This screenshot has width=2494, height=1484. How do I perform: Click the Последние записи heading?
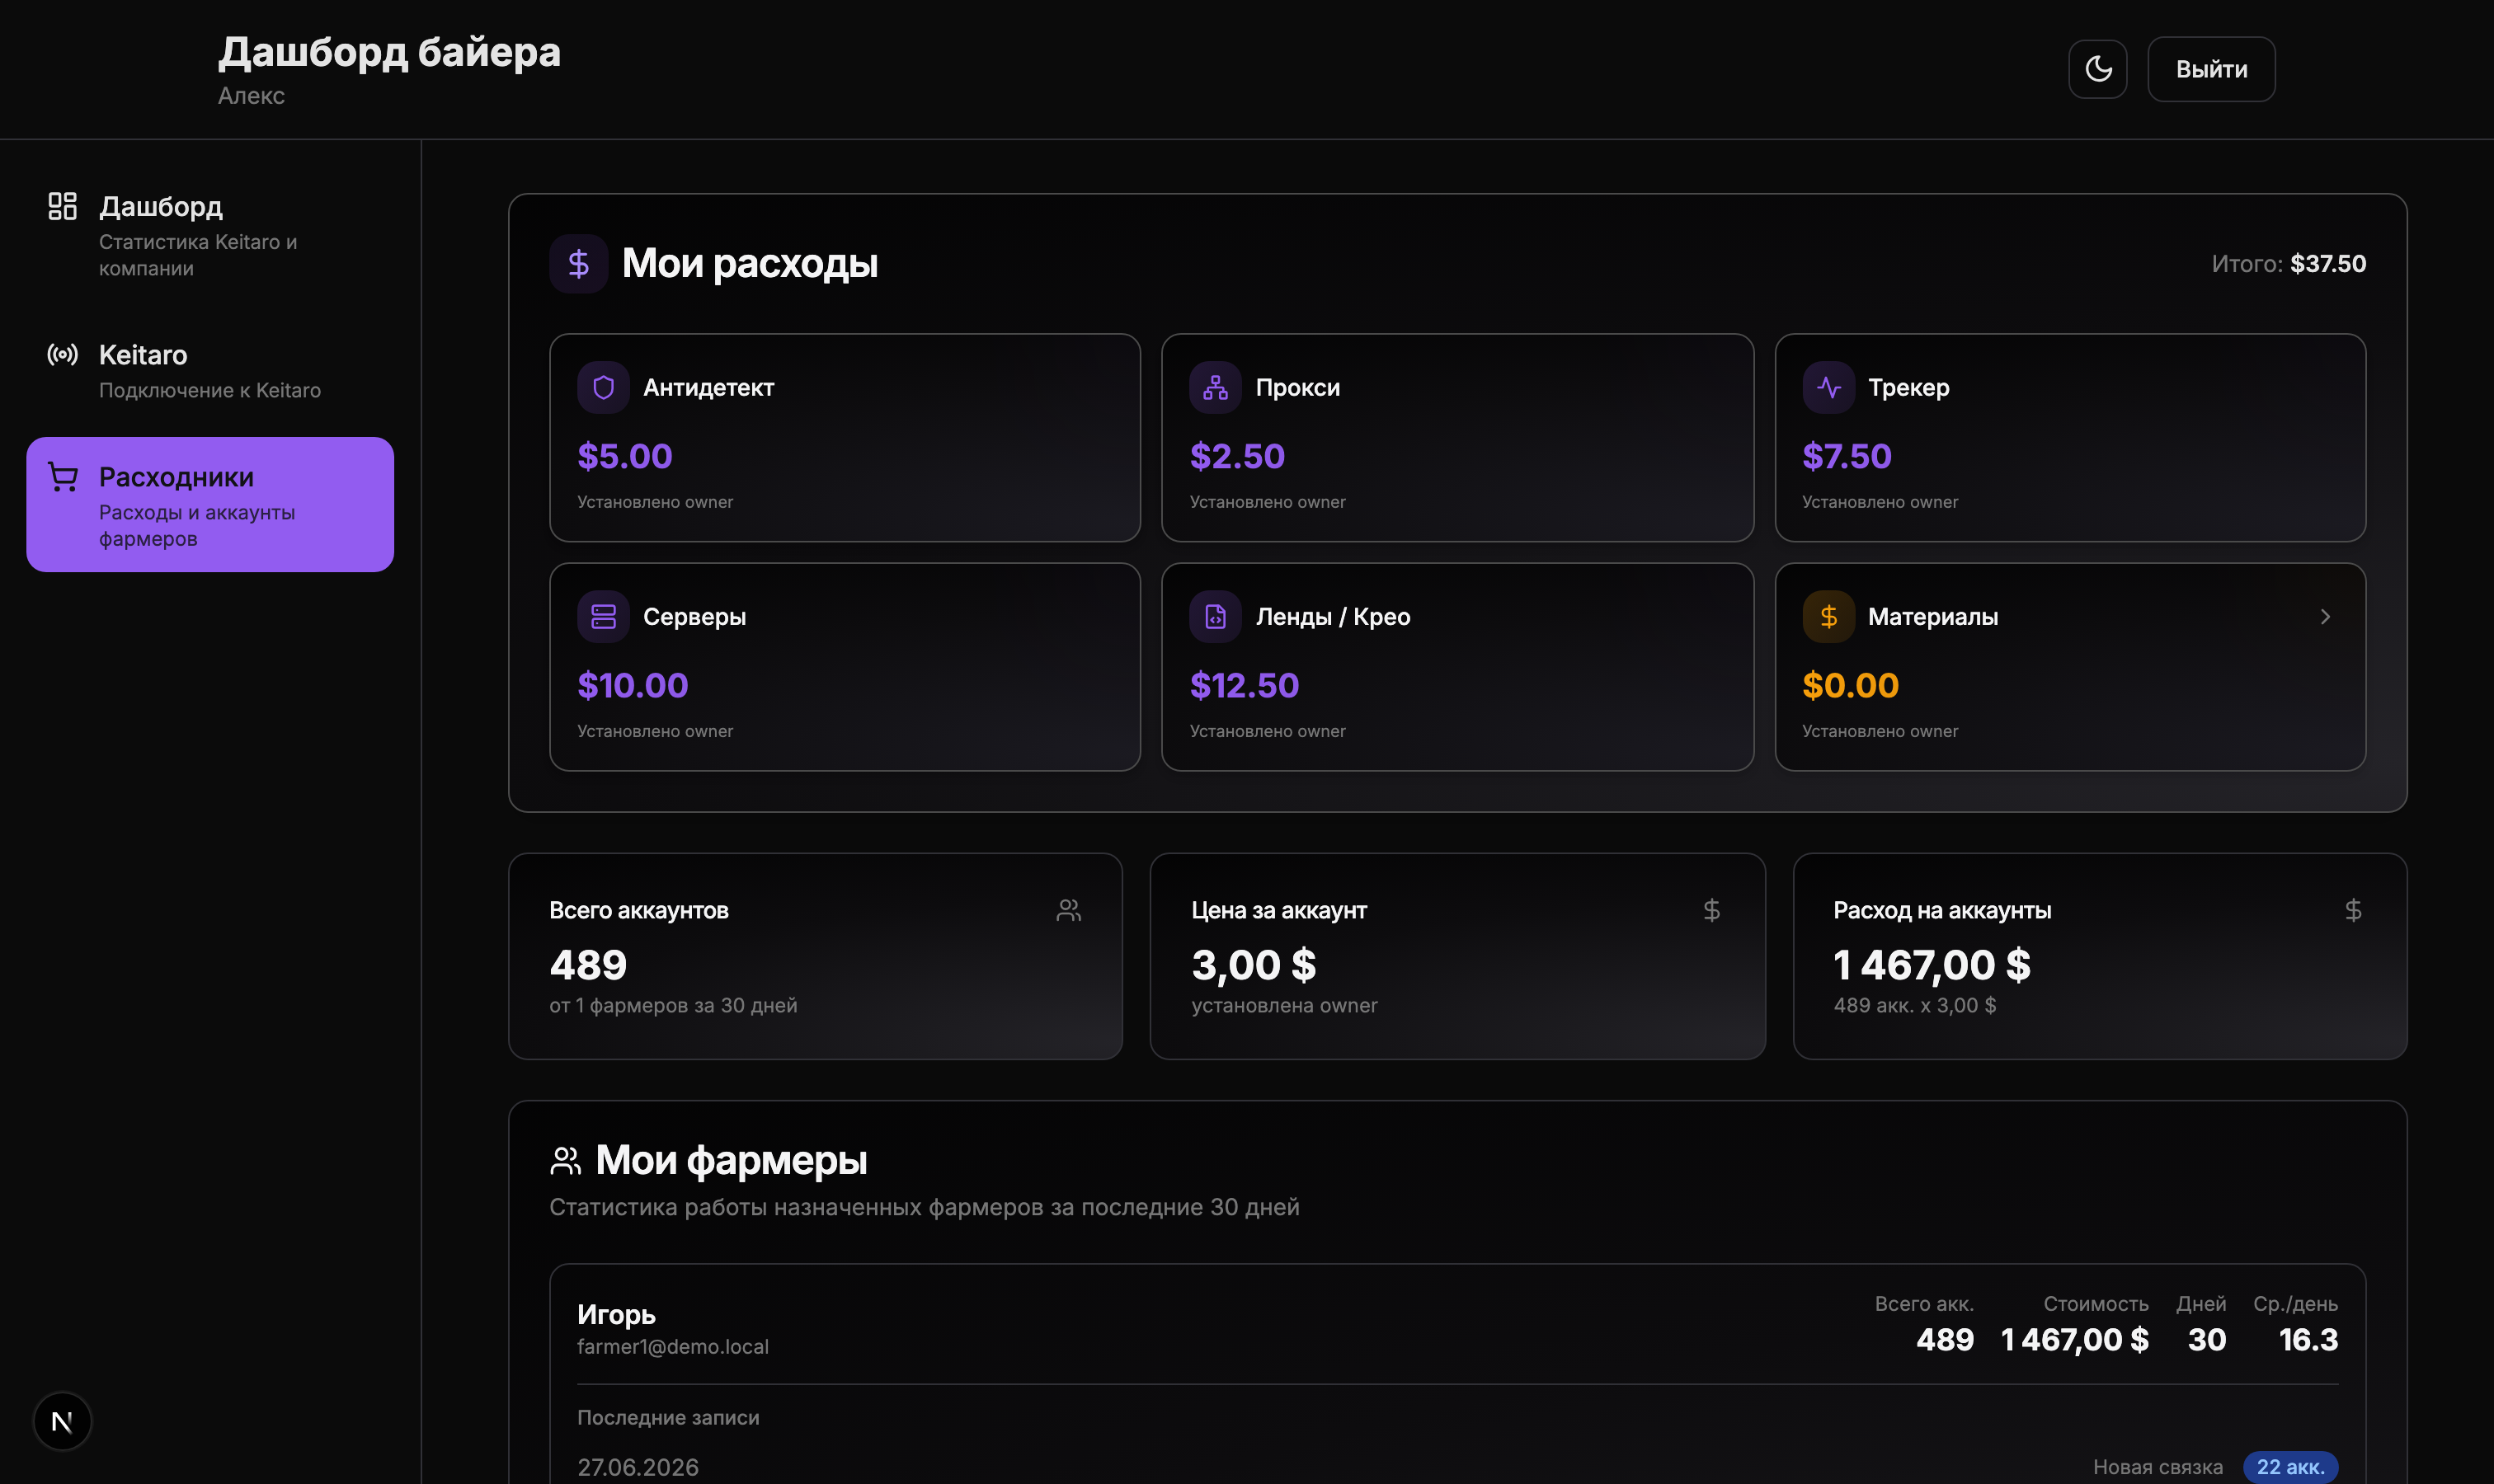[668, 1418]
